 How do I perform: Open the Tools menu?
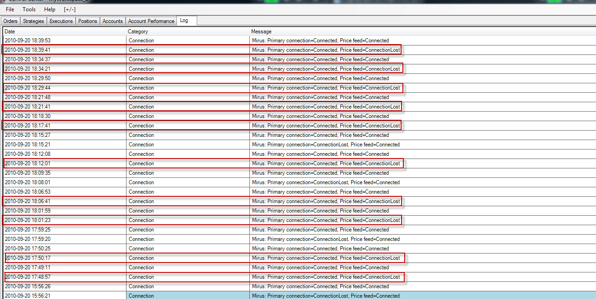(x=29, y=9)
